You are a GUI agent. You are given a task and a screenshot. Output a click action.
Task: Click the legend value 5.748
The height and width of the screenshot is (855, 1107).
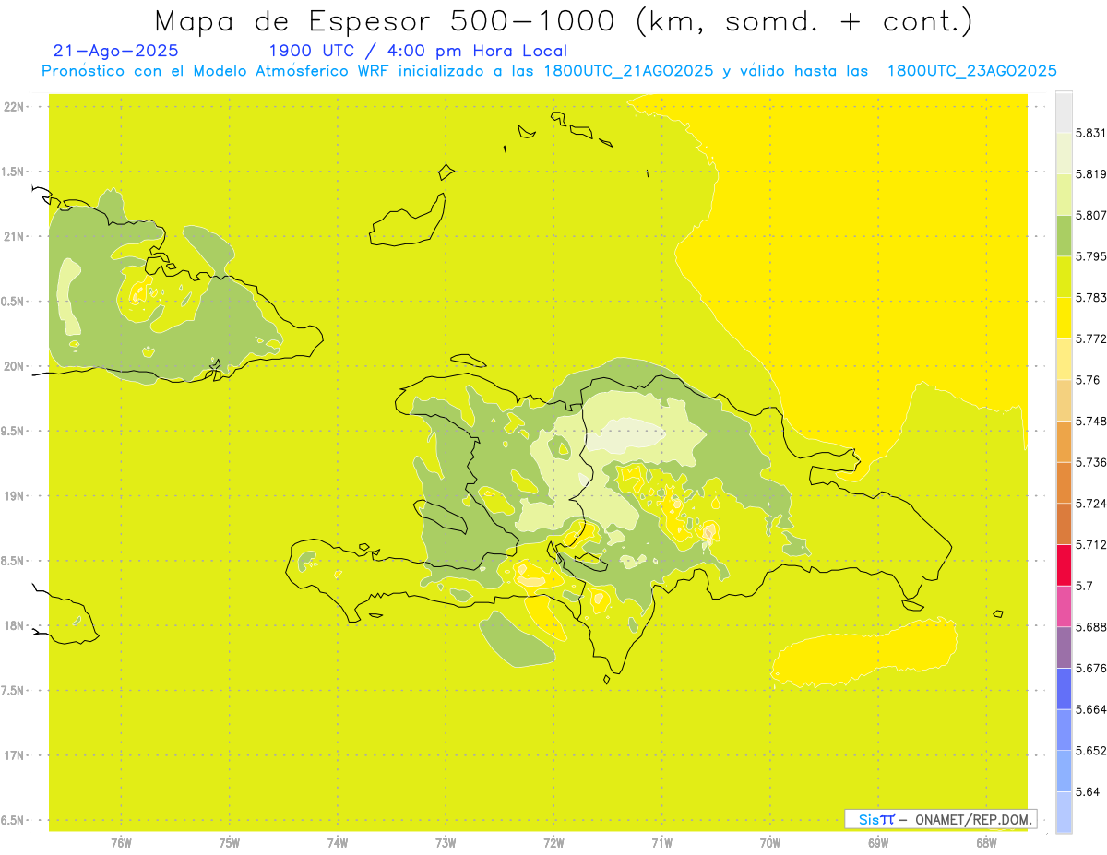[1091, 421]
